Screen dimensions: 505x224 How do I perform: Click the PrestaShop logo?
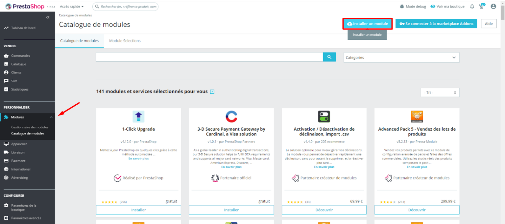[25, 6]
